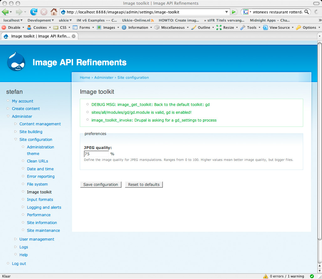Click the Stop loading button
This screenshot has height=279, width=322.
pyautogui.click(x=44, y=12)
